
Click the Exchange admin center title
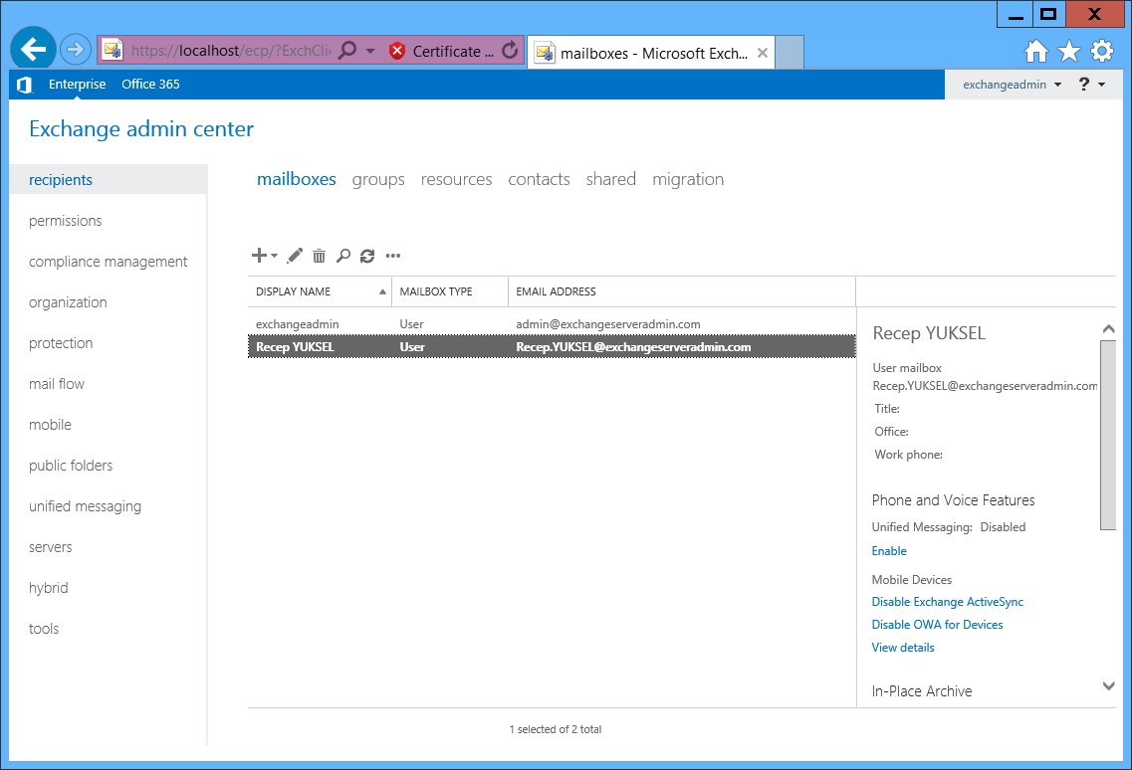click(x=141, y=129)
